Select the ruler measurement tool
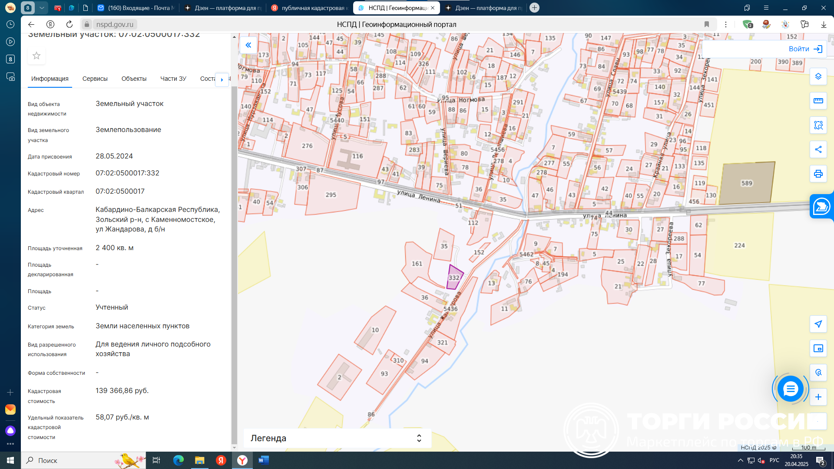The image size is (834, 469). click(818, 101)
